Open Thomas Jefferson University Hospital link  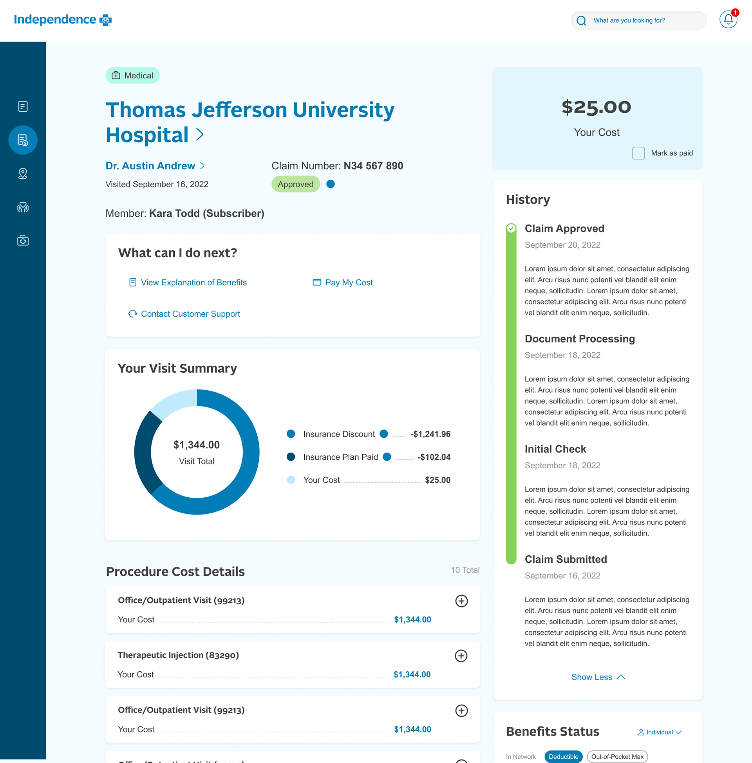pyautogui.click(x=250, y=122)
